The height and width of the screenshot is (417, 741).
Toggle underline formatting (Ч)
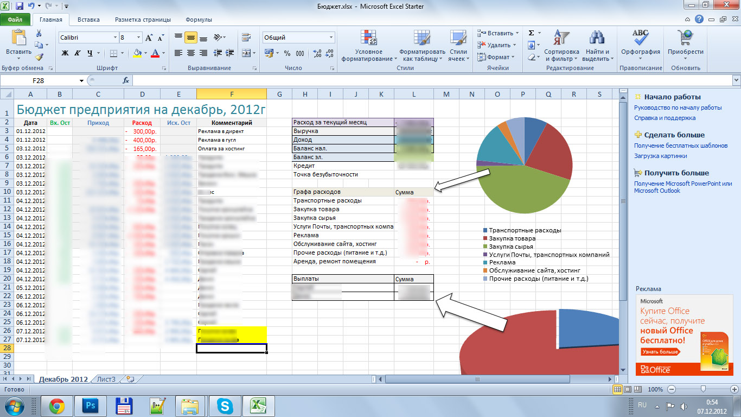[x=90, y=53]
